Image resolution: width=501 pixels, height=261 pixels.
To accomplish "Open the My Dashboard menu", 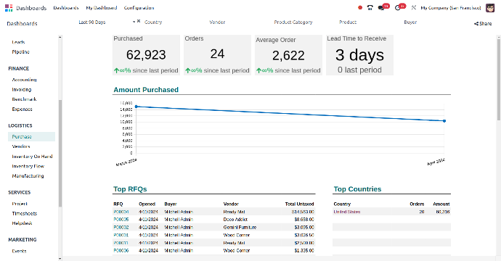I will click(x=101, y=8).
